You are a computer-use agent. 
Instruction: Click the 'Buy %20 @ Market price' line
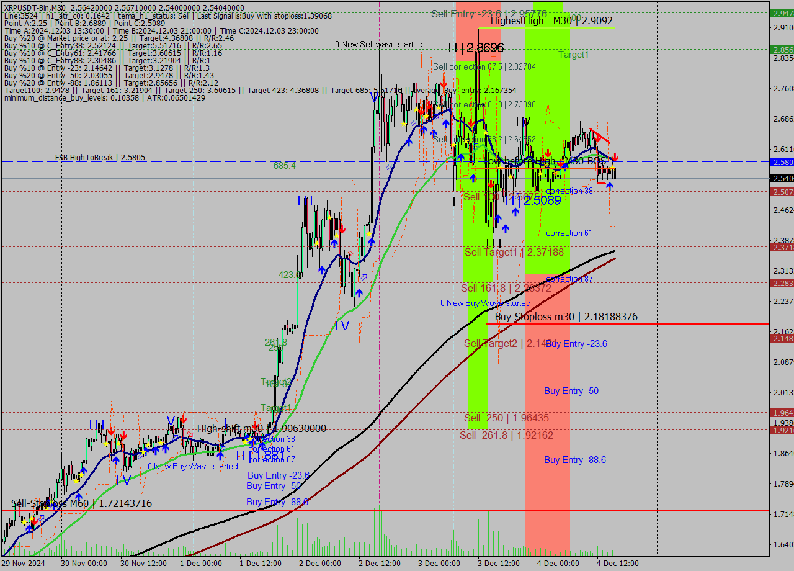119,38
